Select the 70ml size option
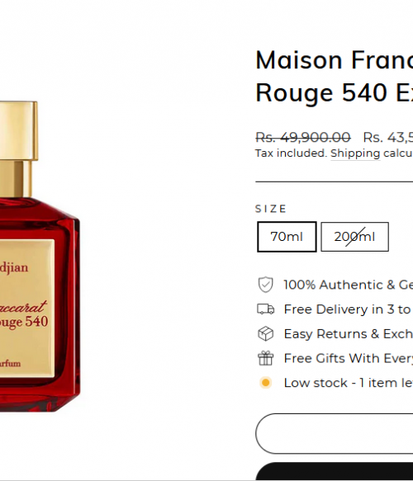413x481 pixels. [x=287, y=237]
